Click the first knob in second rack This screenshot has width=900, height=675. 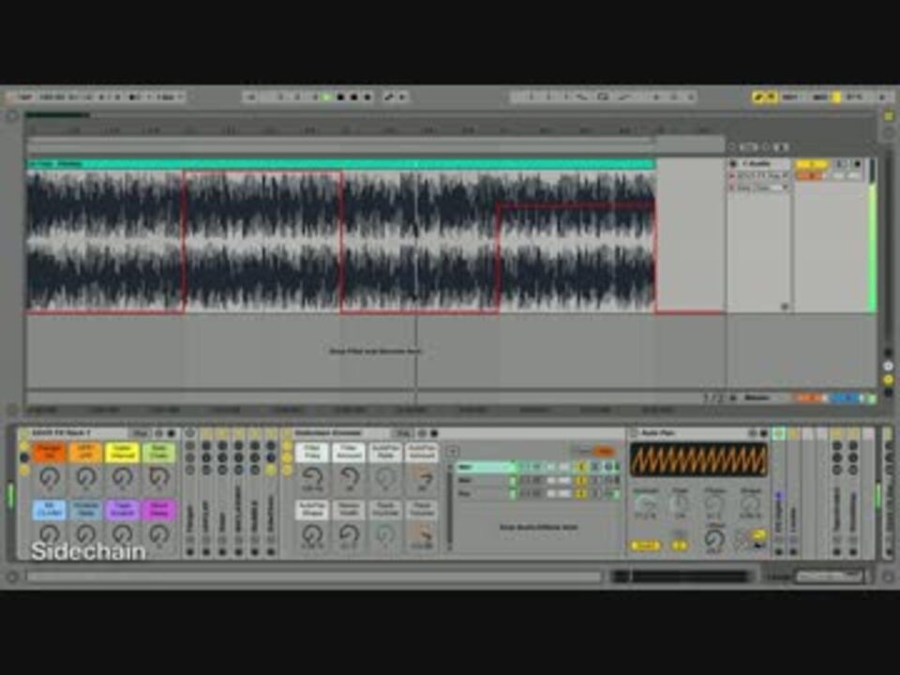tap(311, 477)
